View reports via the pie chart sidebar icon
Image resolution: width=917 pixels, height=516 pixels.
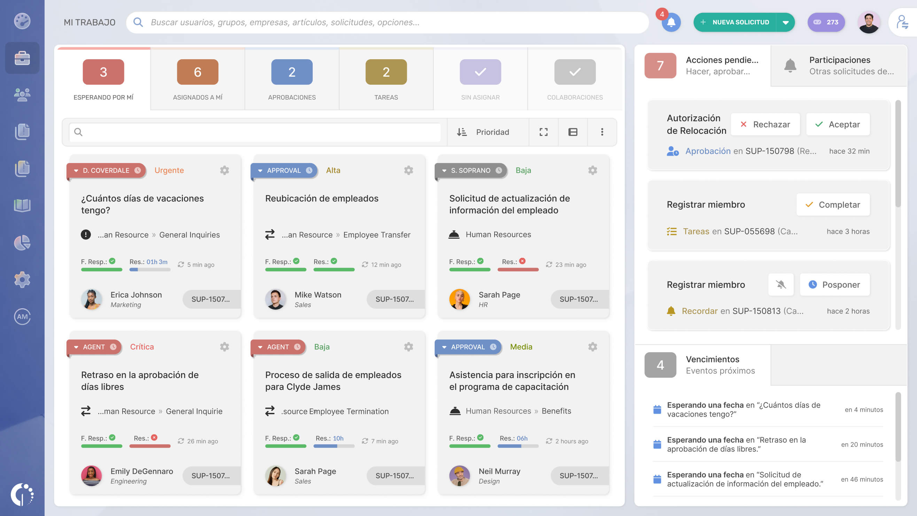(22, 243)
